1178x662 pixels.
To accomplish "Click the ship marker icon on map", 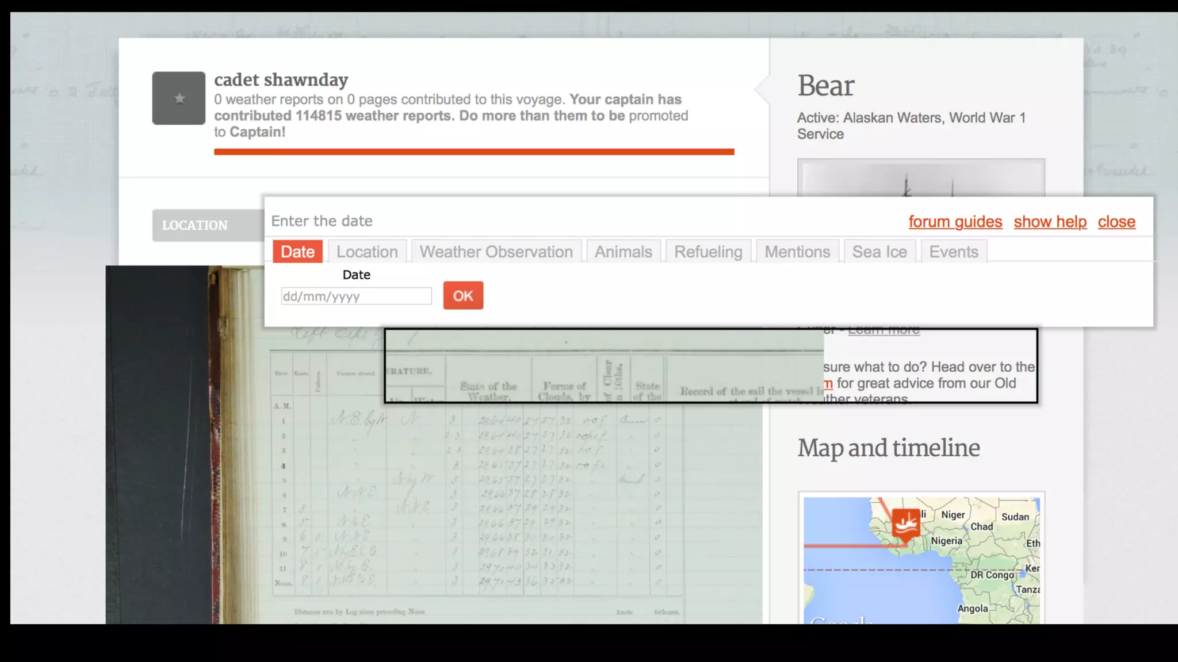I will pos(905,522).
